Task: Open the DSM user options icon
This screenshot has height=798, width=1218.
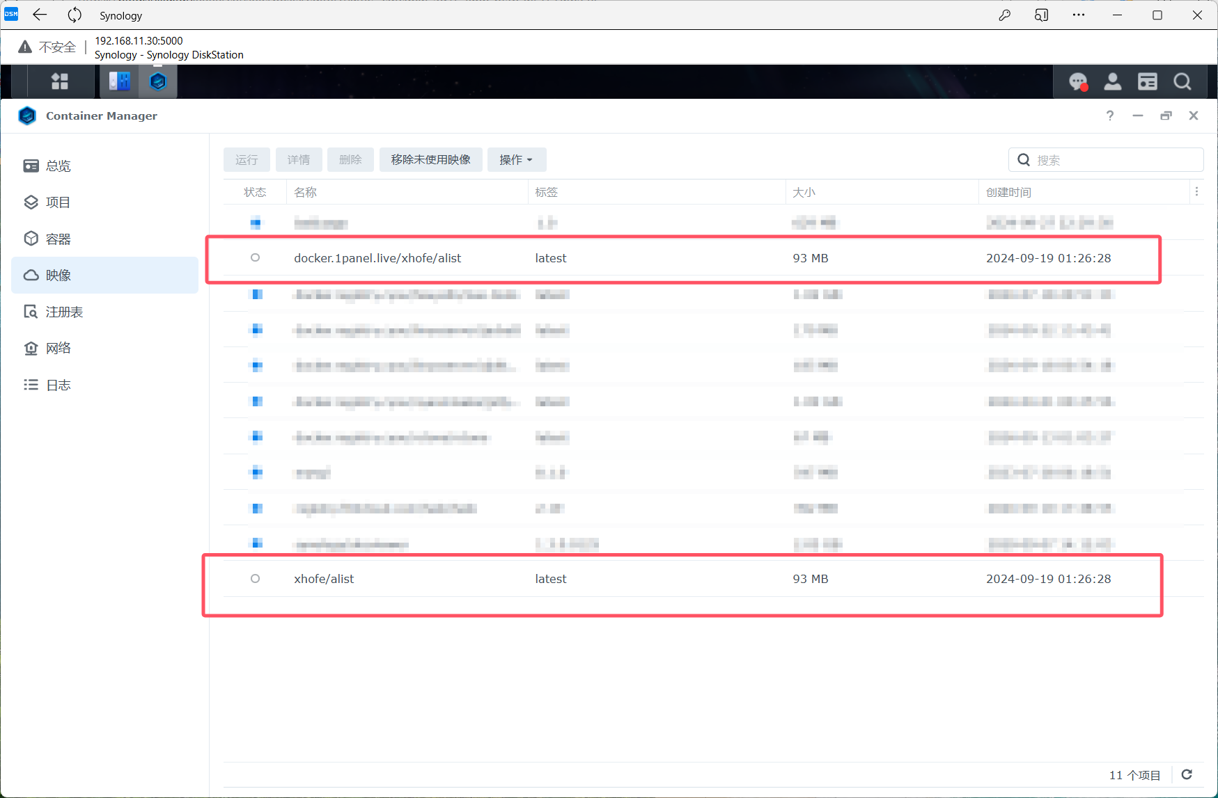Action: [x=1113, y=82]
